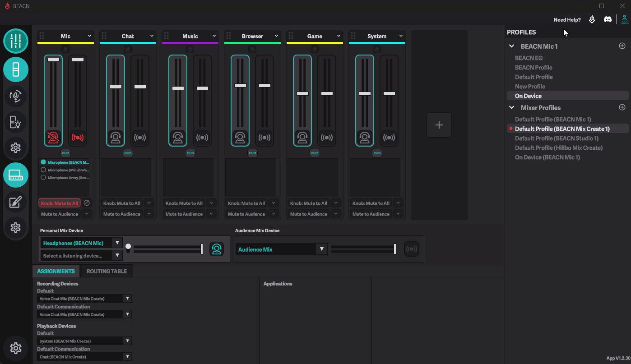Viewport: 631px width, 364px height.
Task: Open the Discord icon in header
Action: [608, 19]
